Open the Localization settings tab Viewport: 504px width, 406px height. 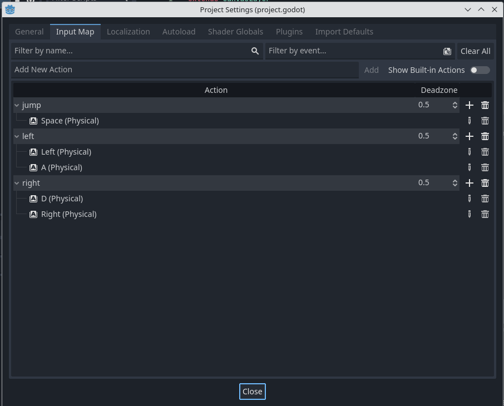pos(128,32)
